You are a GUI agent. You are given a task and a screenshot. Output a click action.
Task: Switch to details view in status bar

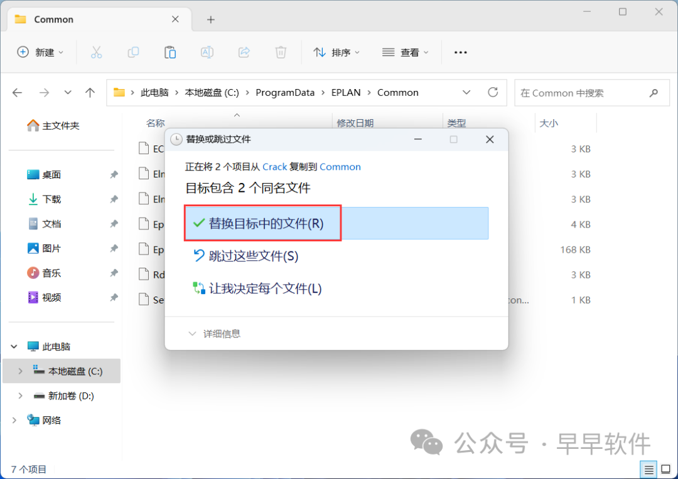pos(648,469)
